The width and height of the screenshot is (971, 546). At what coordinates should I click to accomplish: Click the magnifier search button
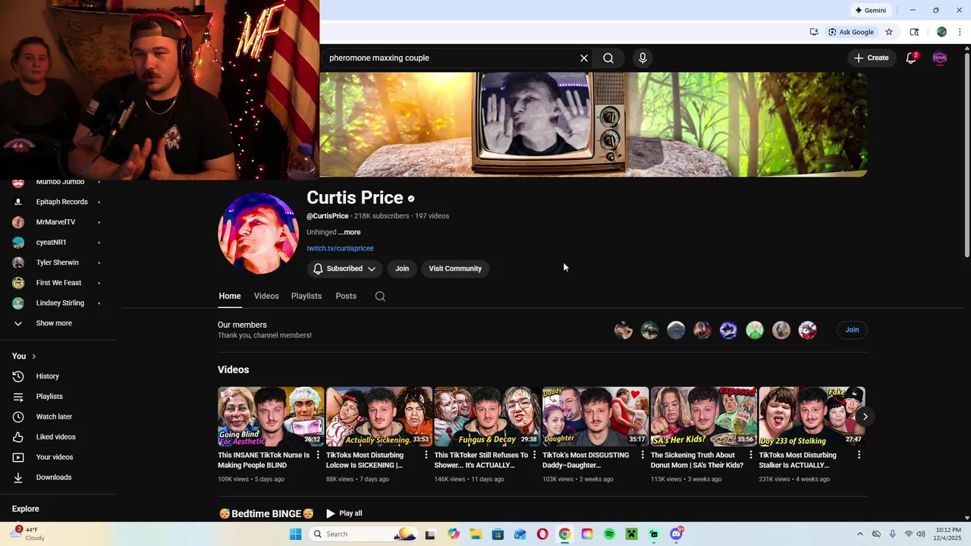coord(608,58)
